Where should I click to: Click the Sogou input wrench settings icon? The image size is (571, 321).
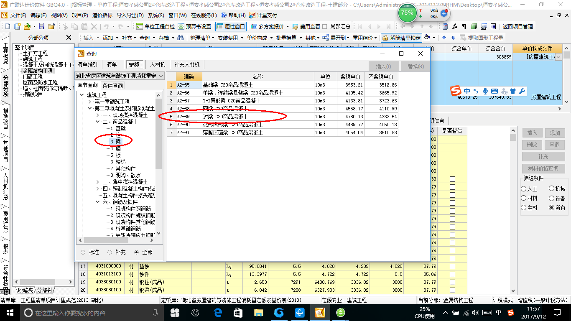click(522, 91)
